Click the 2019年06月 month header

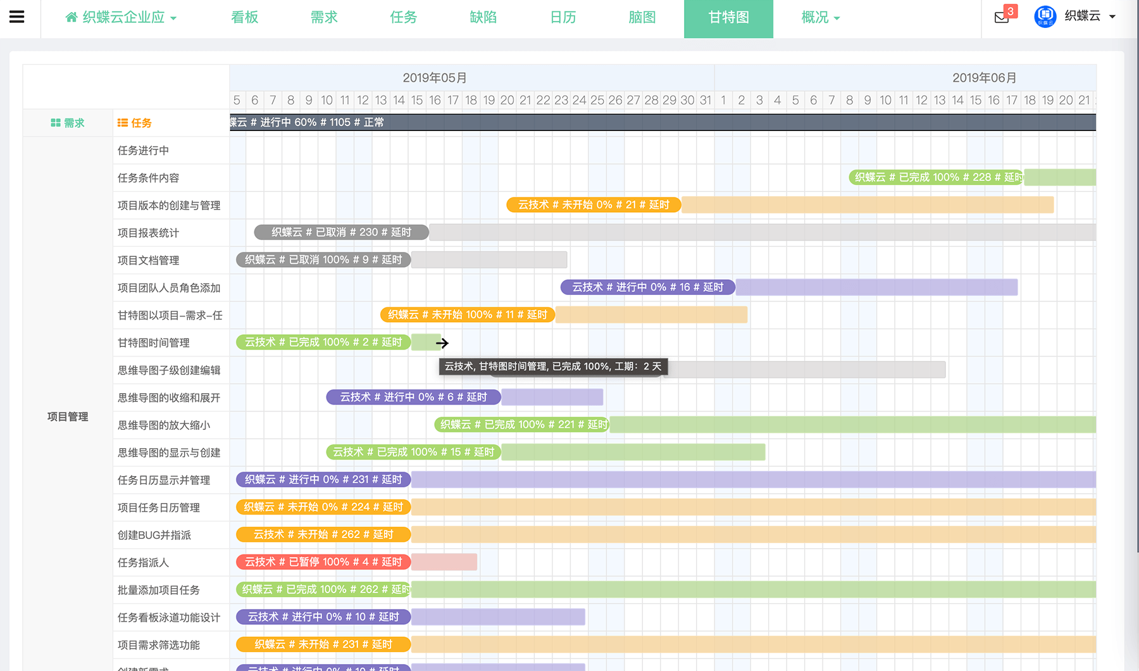pyautogui.click(x=906, y=78)
